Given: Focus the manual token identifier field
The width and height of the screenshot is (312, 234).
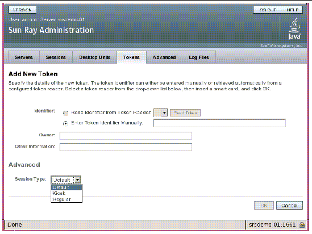Looking at the screenshot, I should [219, 123].
